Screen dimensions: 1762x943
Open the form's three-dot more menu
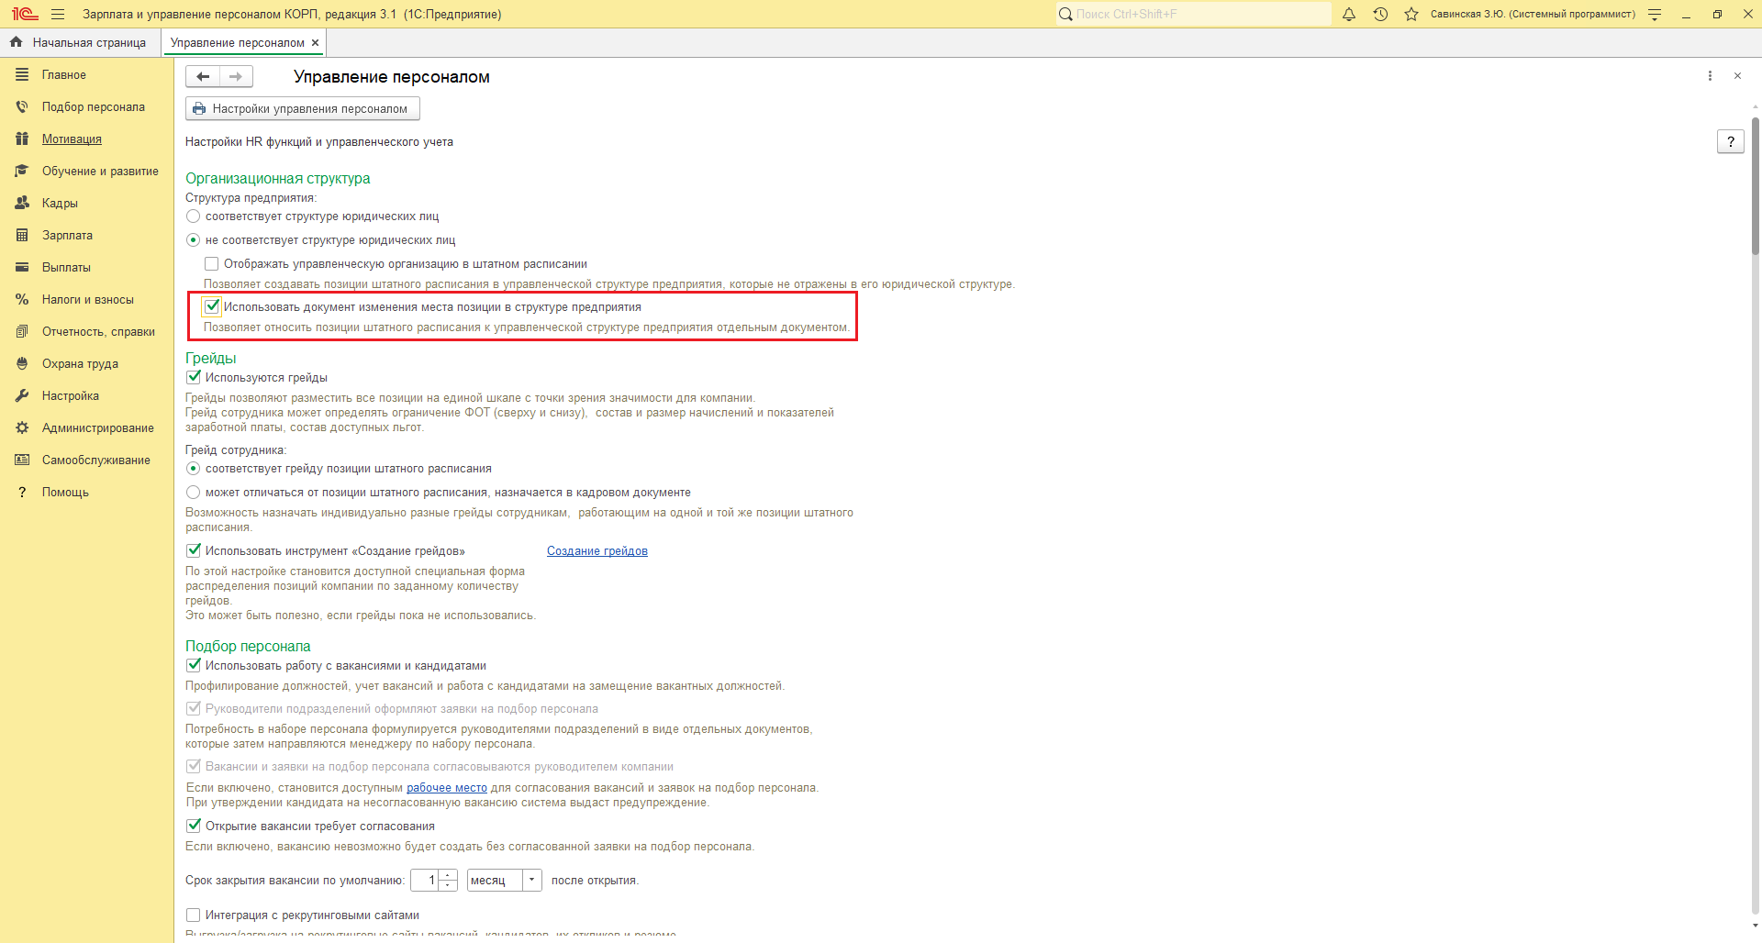coord(1710,76)
